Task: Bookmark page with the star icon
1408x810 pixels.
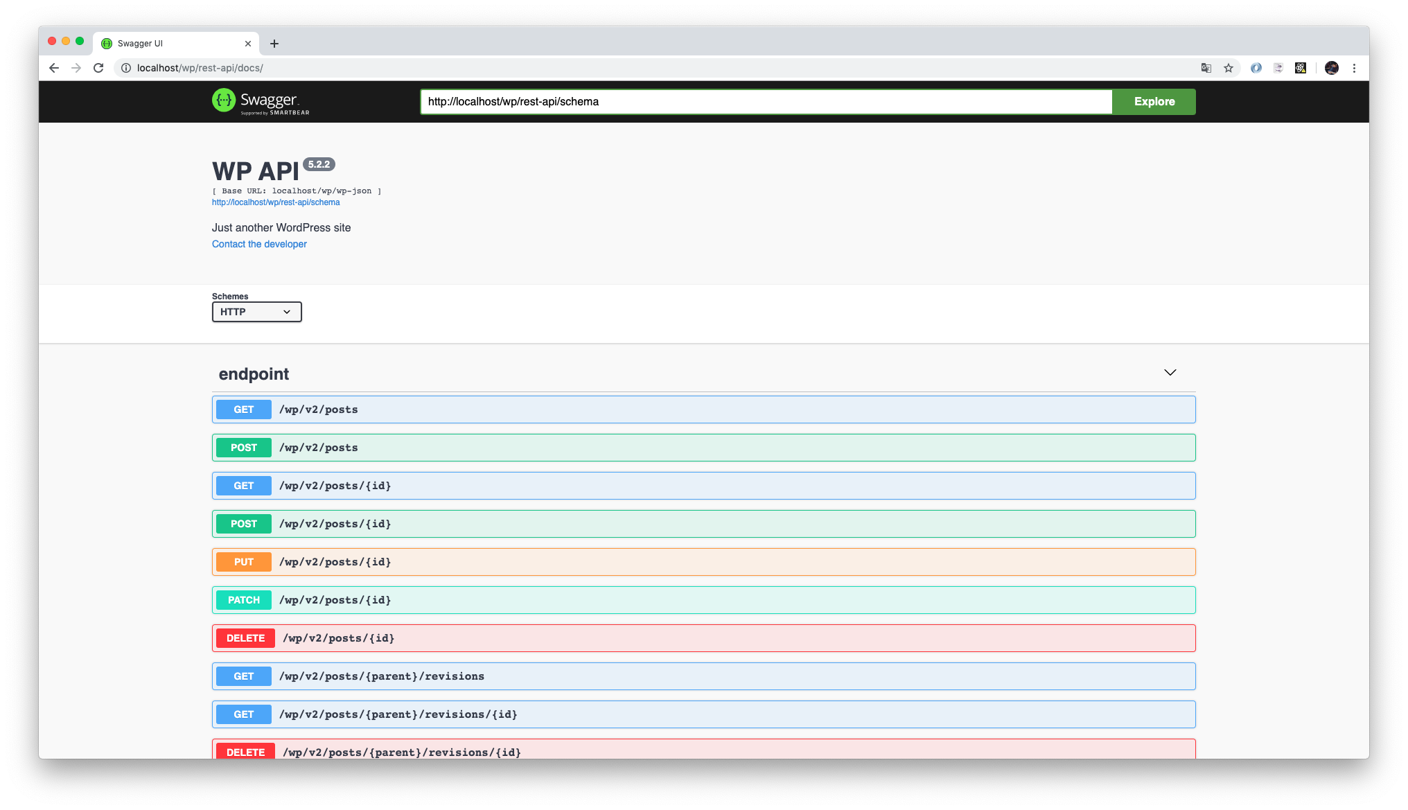Action: [1229, 68]
